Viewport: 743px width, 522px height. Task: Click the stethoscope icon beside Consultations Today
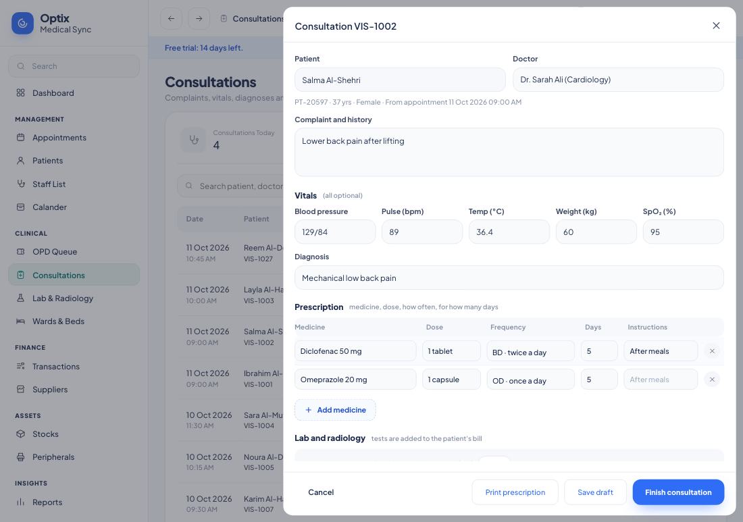[194, 140]
